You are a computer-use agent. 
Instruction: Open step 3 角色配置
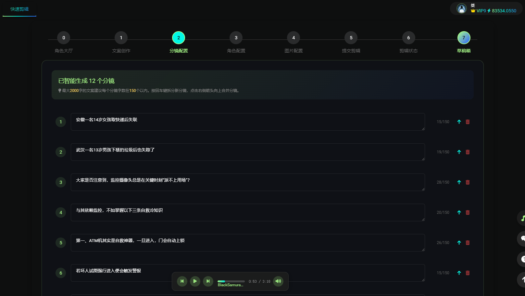(x=236, y=38)
